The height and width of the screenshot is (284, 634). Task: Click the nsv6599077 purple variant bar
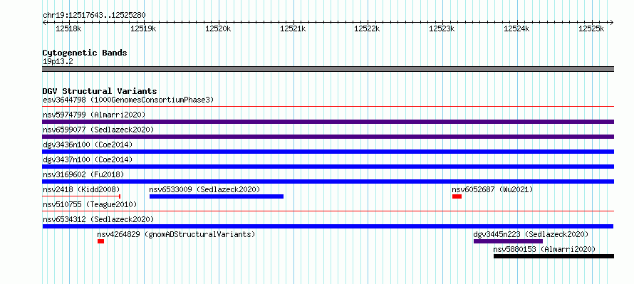coord(328,137)
